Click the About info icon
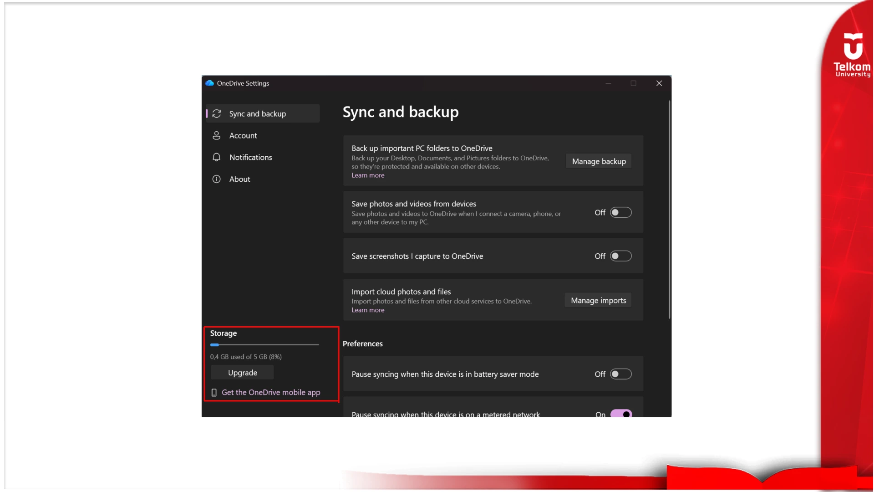 217,179
